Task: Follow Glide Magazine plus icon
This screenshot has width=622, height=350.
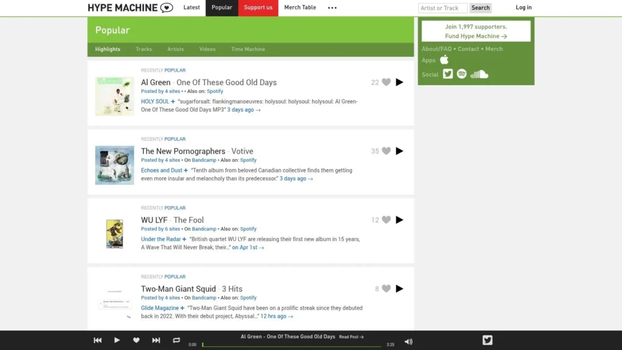Action: tap(182, 308)
